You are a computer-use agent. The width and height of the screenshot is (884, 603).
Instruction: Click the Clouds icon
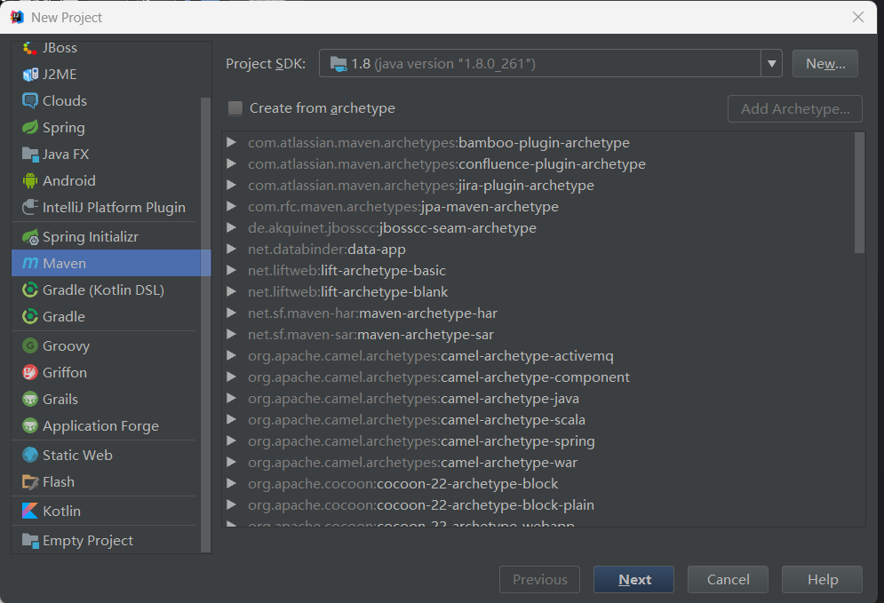(x=30, y=101)
